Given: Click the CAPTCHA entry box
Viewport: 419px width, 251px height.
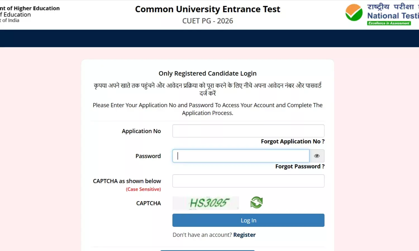Looking at the screenshot, I should [248, 181].
